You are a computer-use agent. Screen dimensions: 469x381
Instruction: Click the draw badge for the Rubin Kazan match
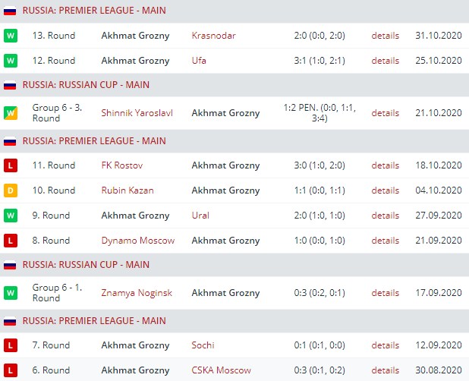point(11,190)
